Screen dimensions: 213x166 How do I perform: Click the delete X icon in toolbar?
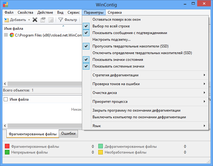(35, 20)
